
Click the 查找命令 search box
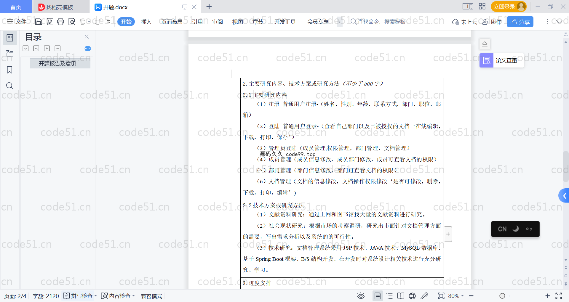pos(378,22)
